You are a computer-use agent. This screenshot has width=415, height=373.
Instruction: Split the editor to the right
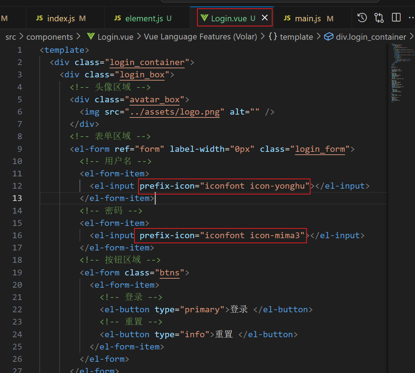(396, 18)
